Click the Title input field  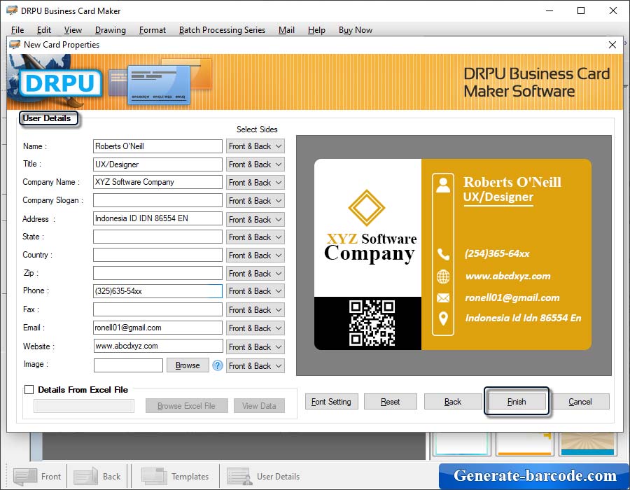tap(157, 164)
